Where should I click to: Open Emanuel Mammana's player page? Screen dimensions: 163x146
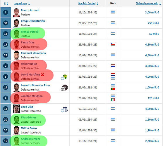pyautogui.click(x=33, y=53)
